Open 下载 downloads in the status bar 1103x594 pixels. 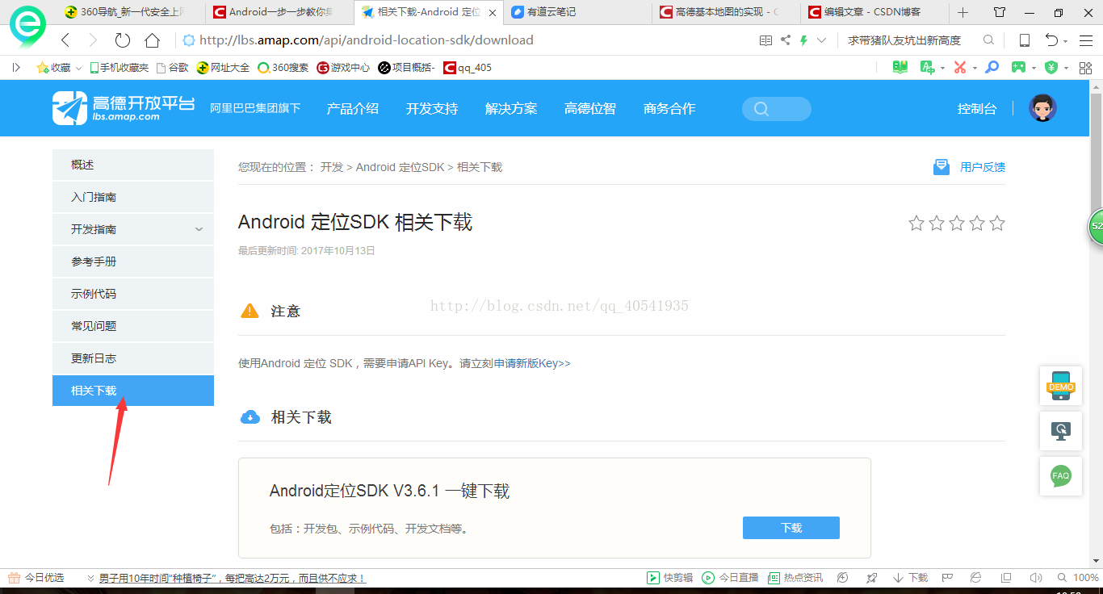click(910, 578)
